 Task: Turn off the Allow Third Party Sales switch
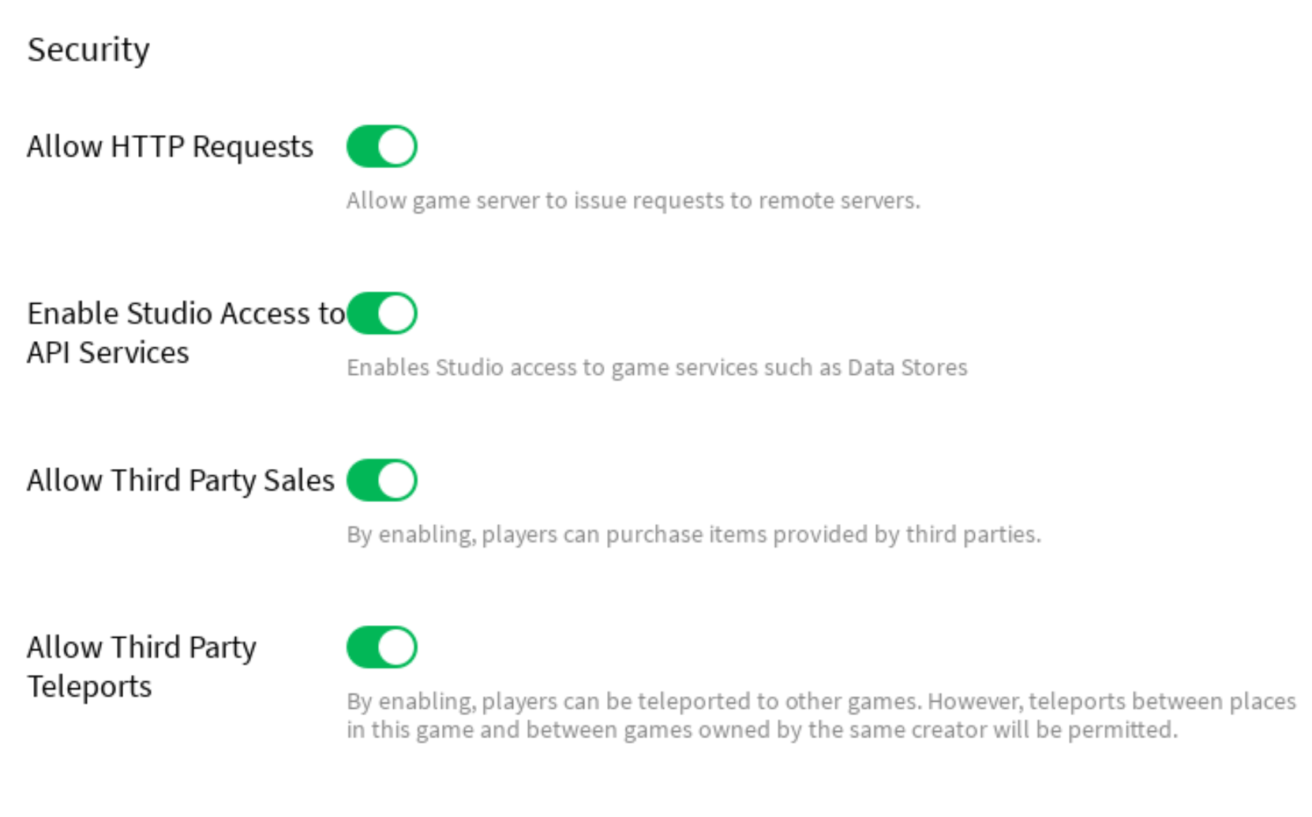(x=381, y=480)
